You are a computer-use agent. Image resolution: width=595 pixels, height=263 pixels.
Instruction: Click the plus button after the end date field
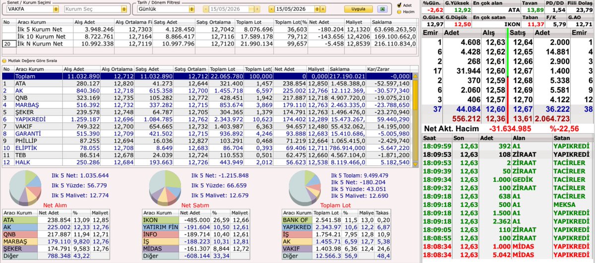tap(323, 9)
